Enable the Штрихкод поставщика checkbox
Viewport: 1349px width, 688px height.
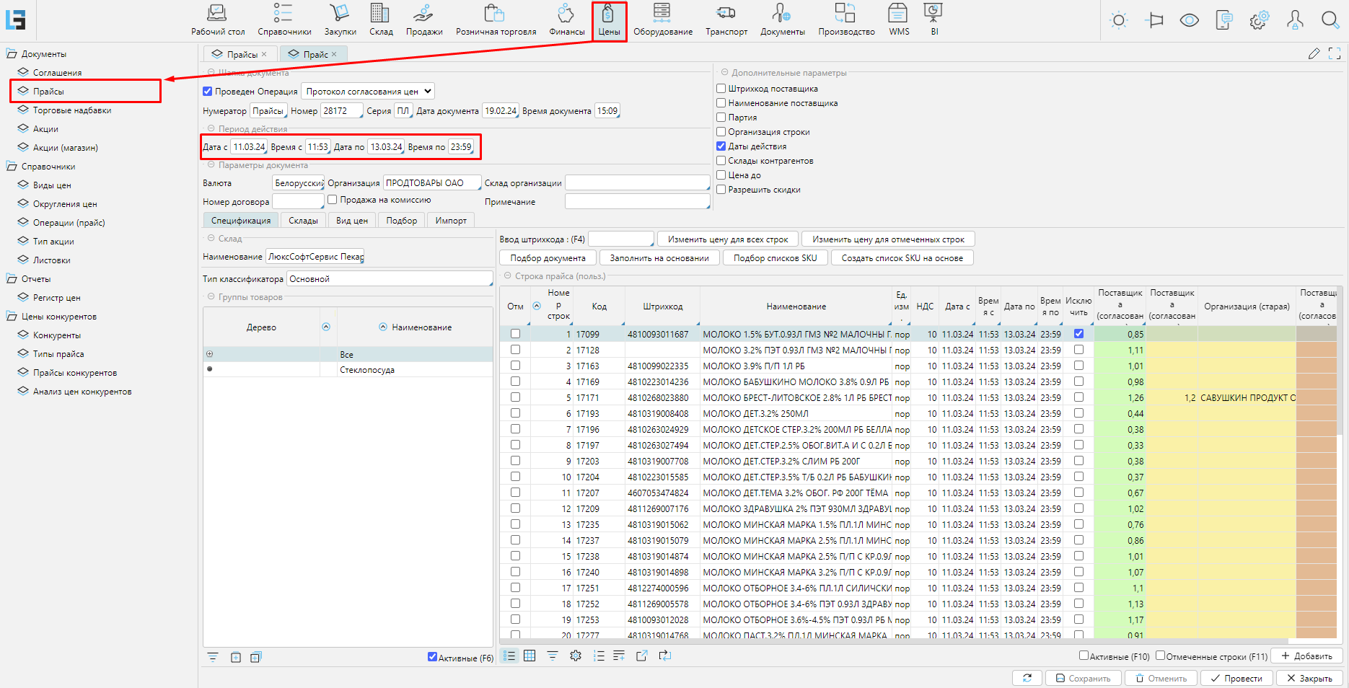721,89
